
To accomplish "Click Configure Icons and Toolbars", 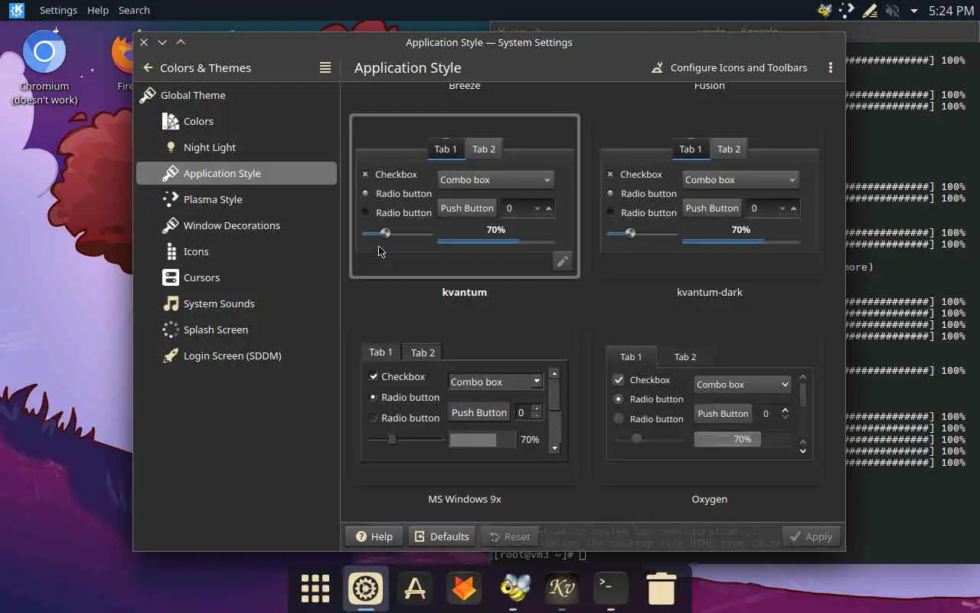I will (x=729, y=67).
